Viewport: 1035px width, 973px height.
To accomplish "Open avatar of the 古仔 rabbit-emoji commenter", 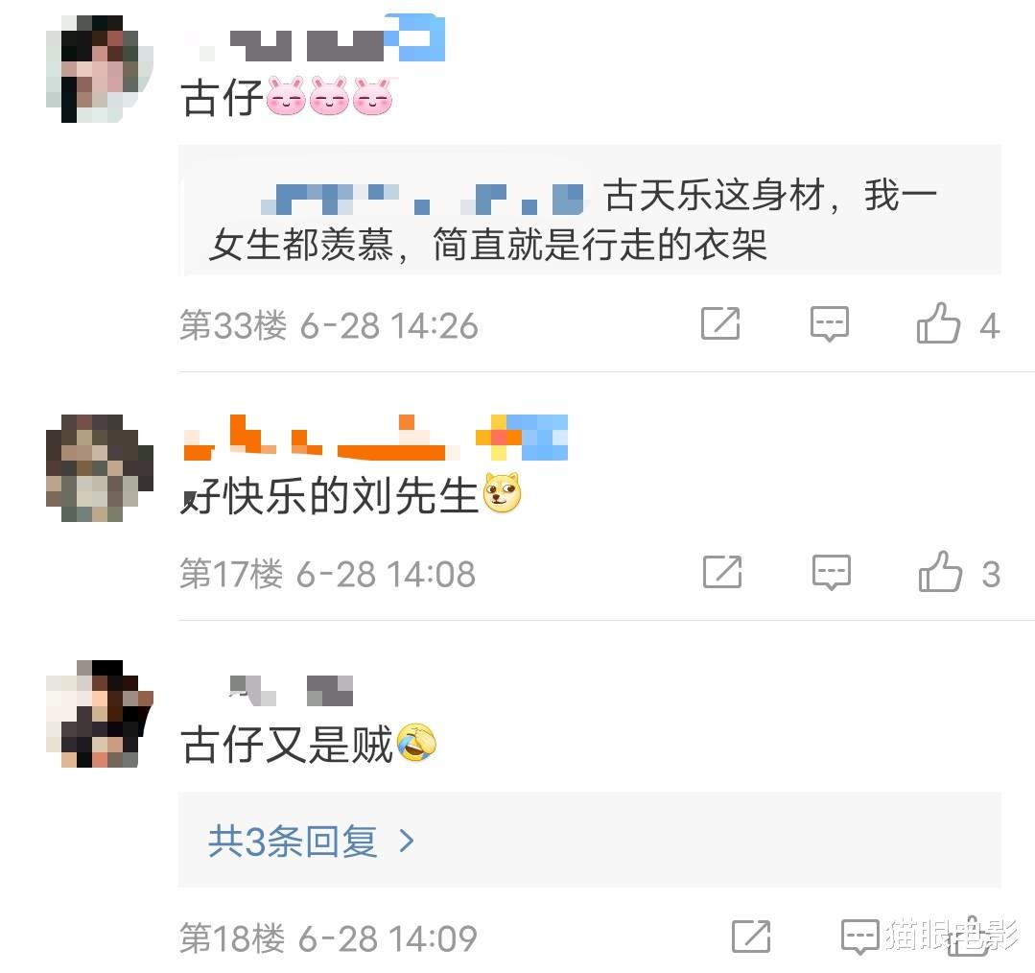I will pyautogui.click(x=99, y=69).
